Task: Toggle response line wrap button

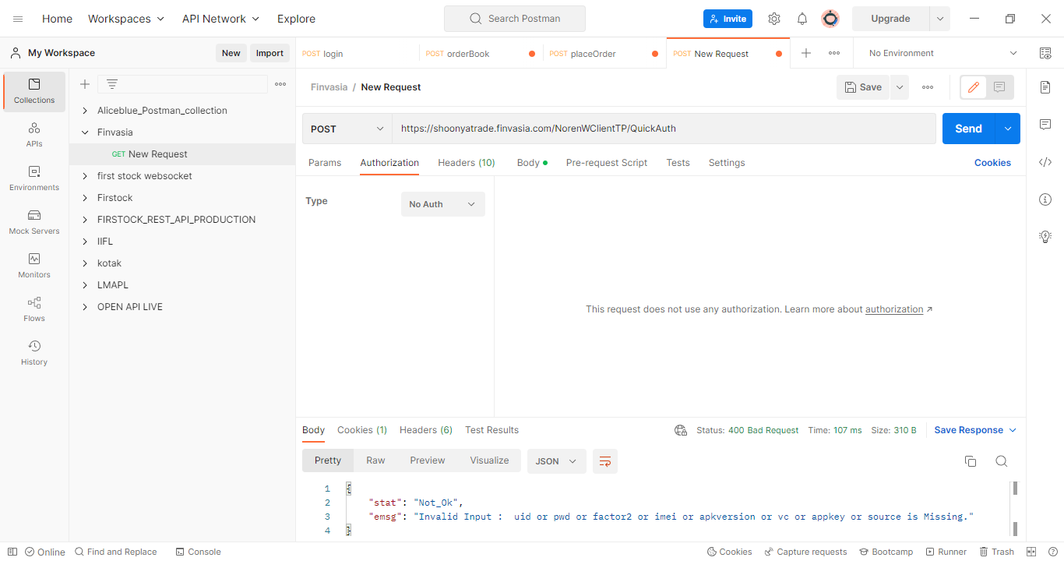Action: point(605,461)
